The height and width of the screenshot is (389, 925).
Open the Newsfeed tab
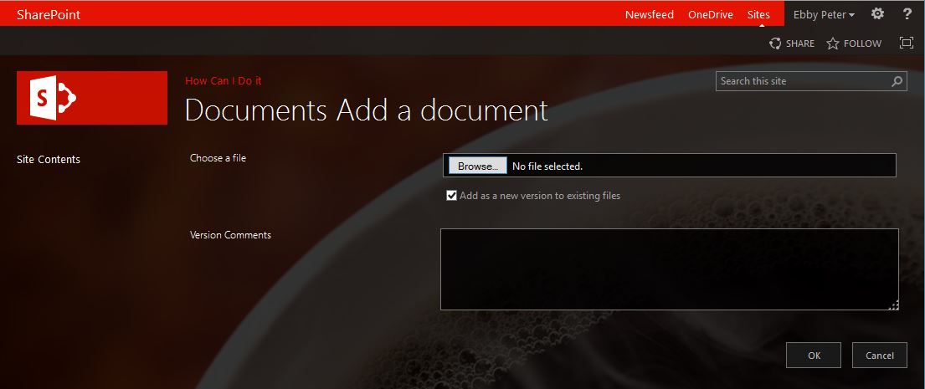click(649, 15)
